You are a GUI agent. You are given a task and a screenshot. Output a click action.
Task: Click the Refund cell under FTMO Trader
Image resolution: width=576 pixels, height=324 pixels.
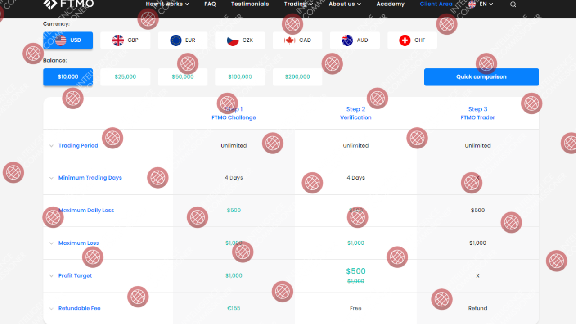(x=477, y=308)
